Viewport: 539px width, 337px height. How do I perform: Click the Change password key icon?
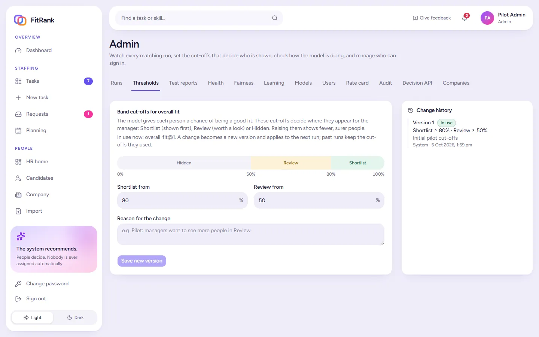(18, 284)
